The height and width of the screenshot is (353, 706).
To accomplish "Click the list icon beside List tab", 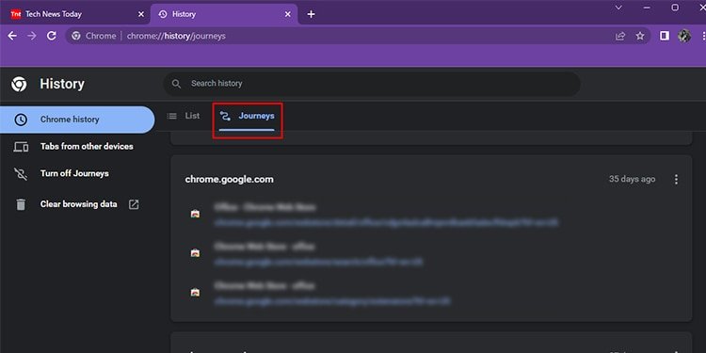I will [x=171, y=116].
